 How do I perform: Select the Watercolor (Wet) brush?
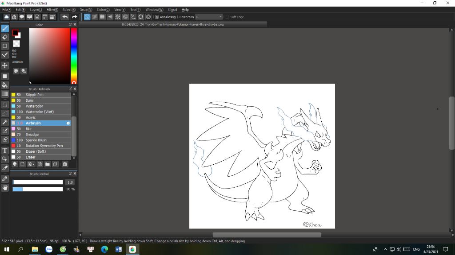40,112
